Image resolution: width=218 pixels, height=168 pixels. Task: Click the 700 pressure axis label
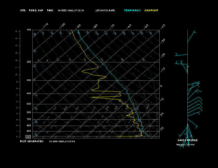(x=29, y=119)
